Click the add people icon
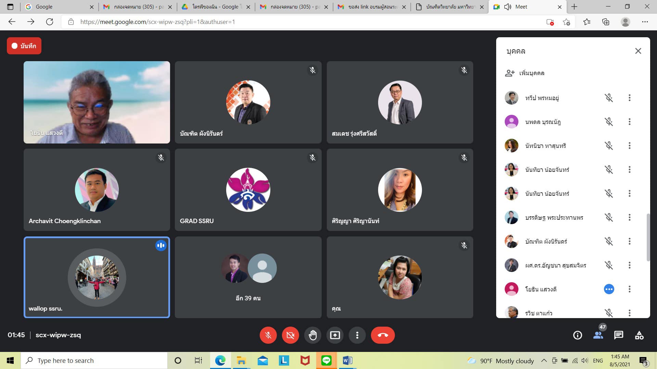Image resolution: width=657 pixels, height=369 pixels. point(510,73)
